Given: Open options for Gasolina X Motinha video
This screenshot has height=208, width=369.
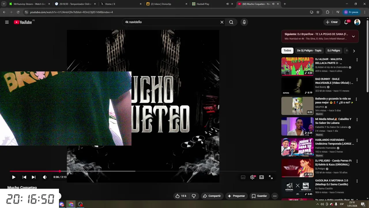Looking at the screenshot, I should [357, 181].
